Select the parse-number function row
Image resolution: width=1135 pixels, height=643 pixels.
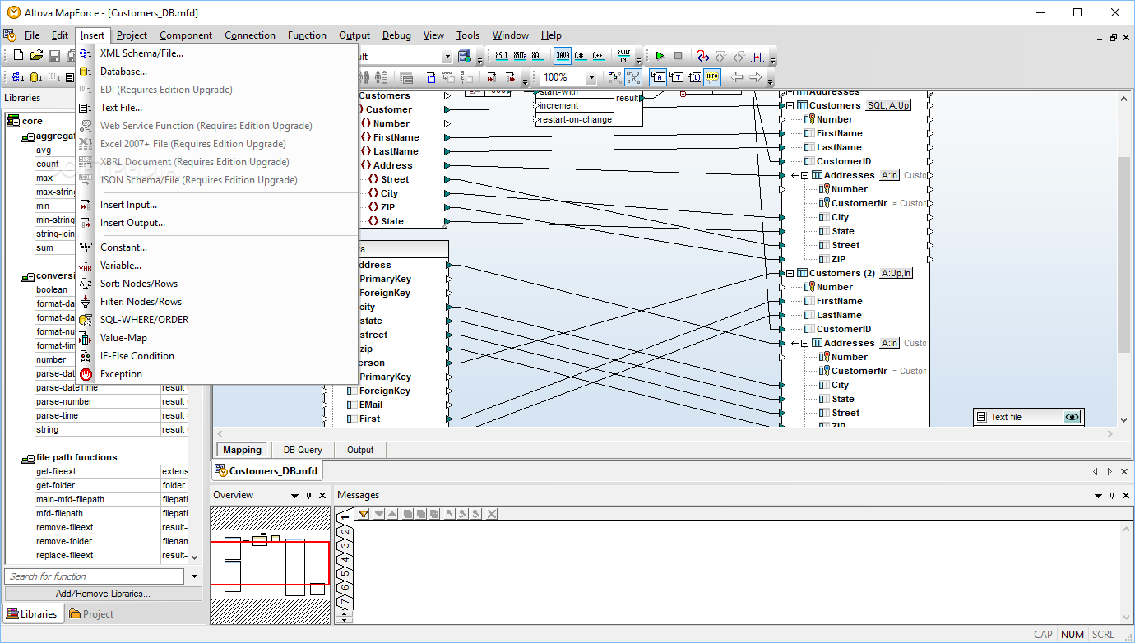(111, 401)
